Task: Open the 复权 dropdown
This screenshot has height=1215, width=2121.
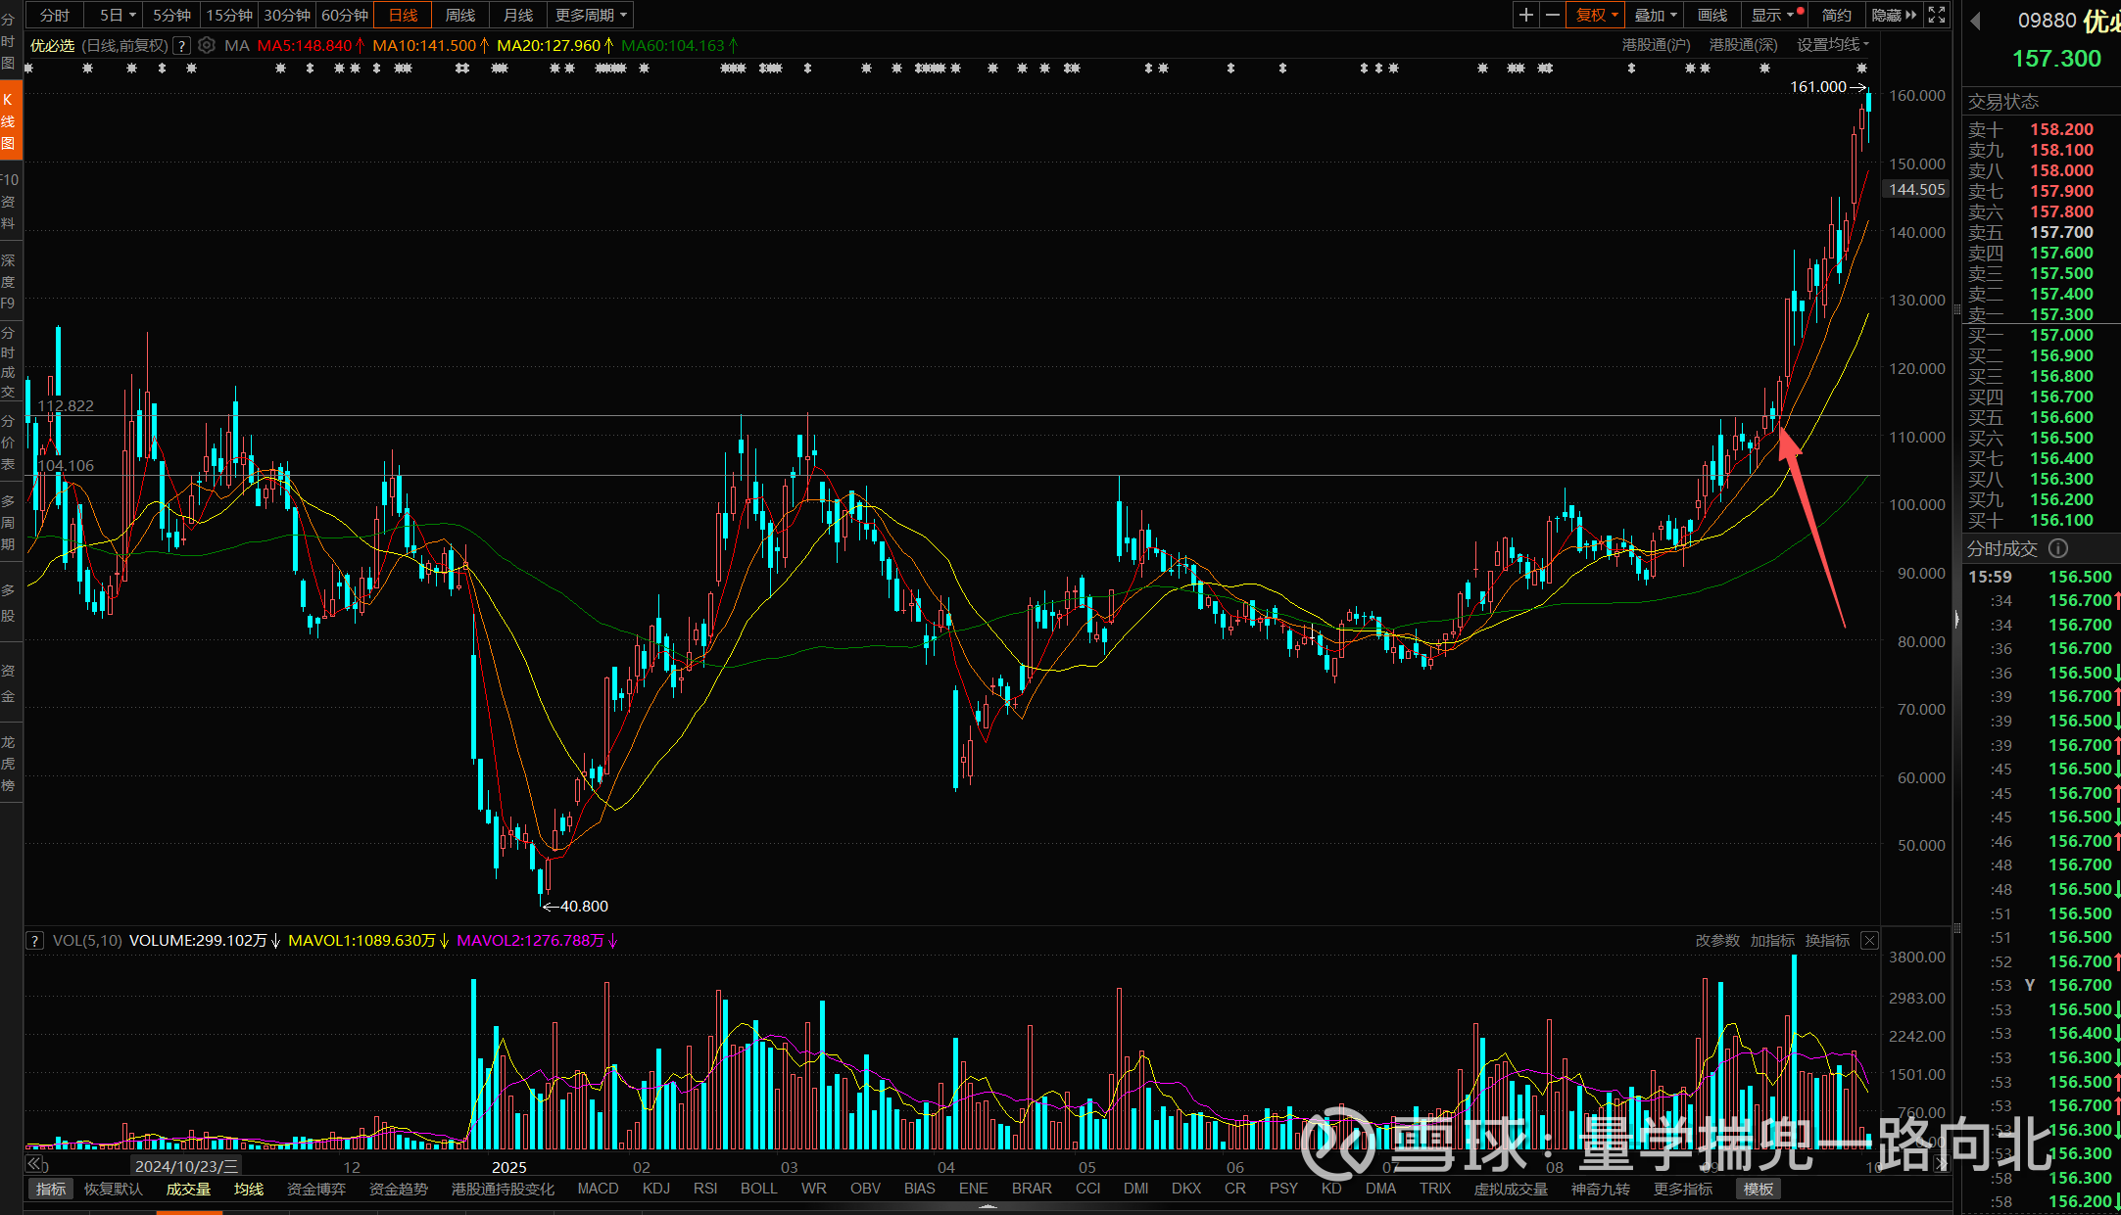Action: click(1596, 15)
